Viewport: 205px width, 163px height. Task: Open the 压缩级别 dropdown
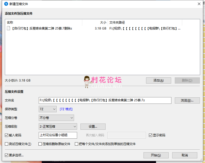pyautogui.click(x=58, y=126)
